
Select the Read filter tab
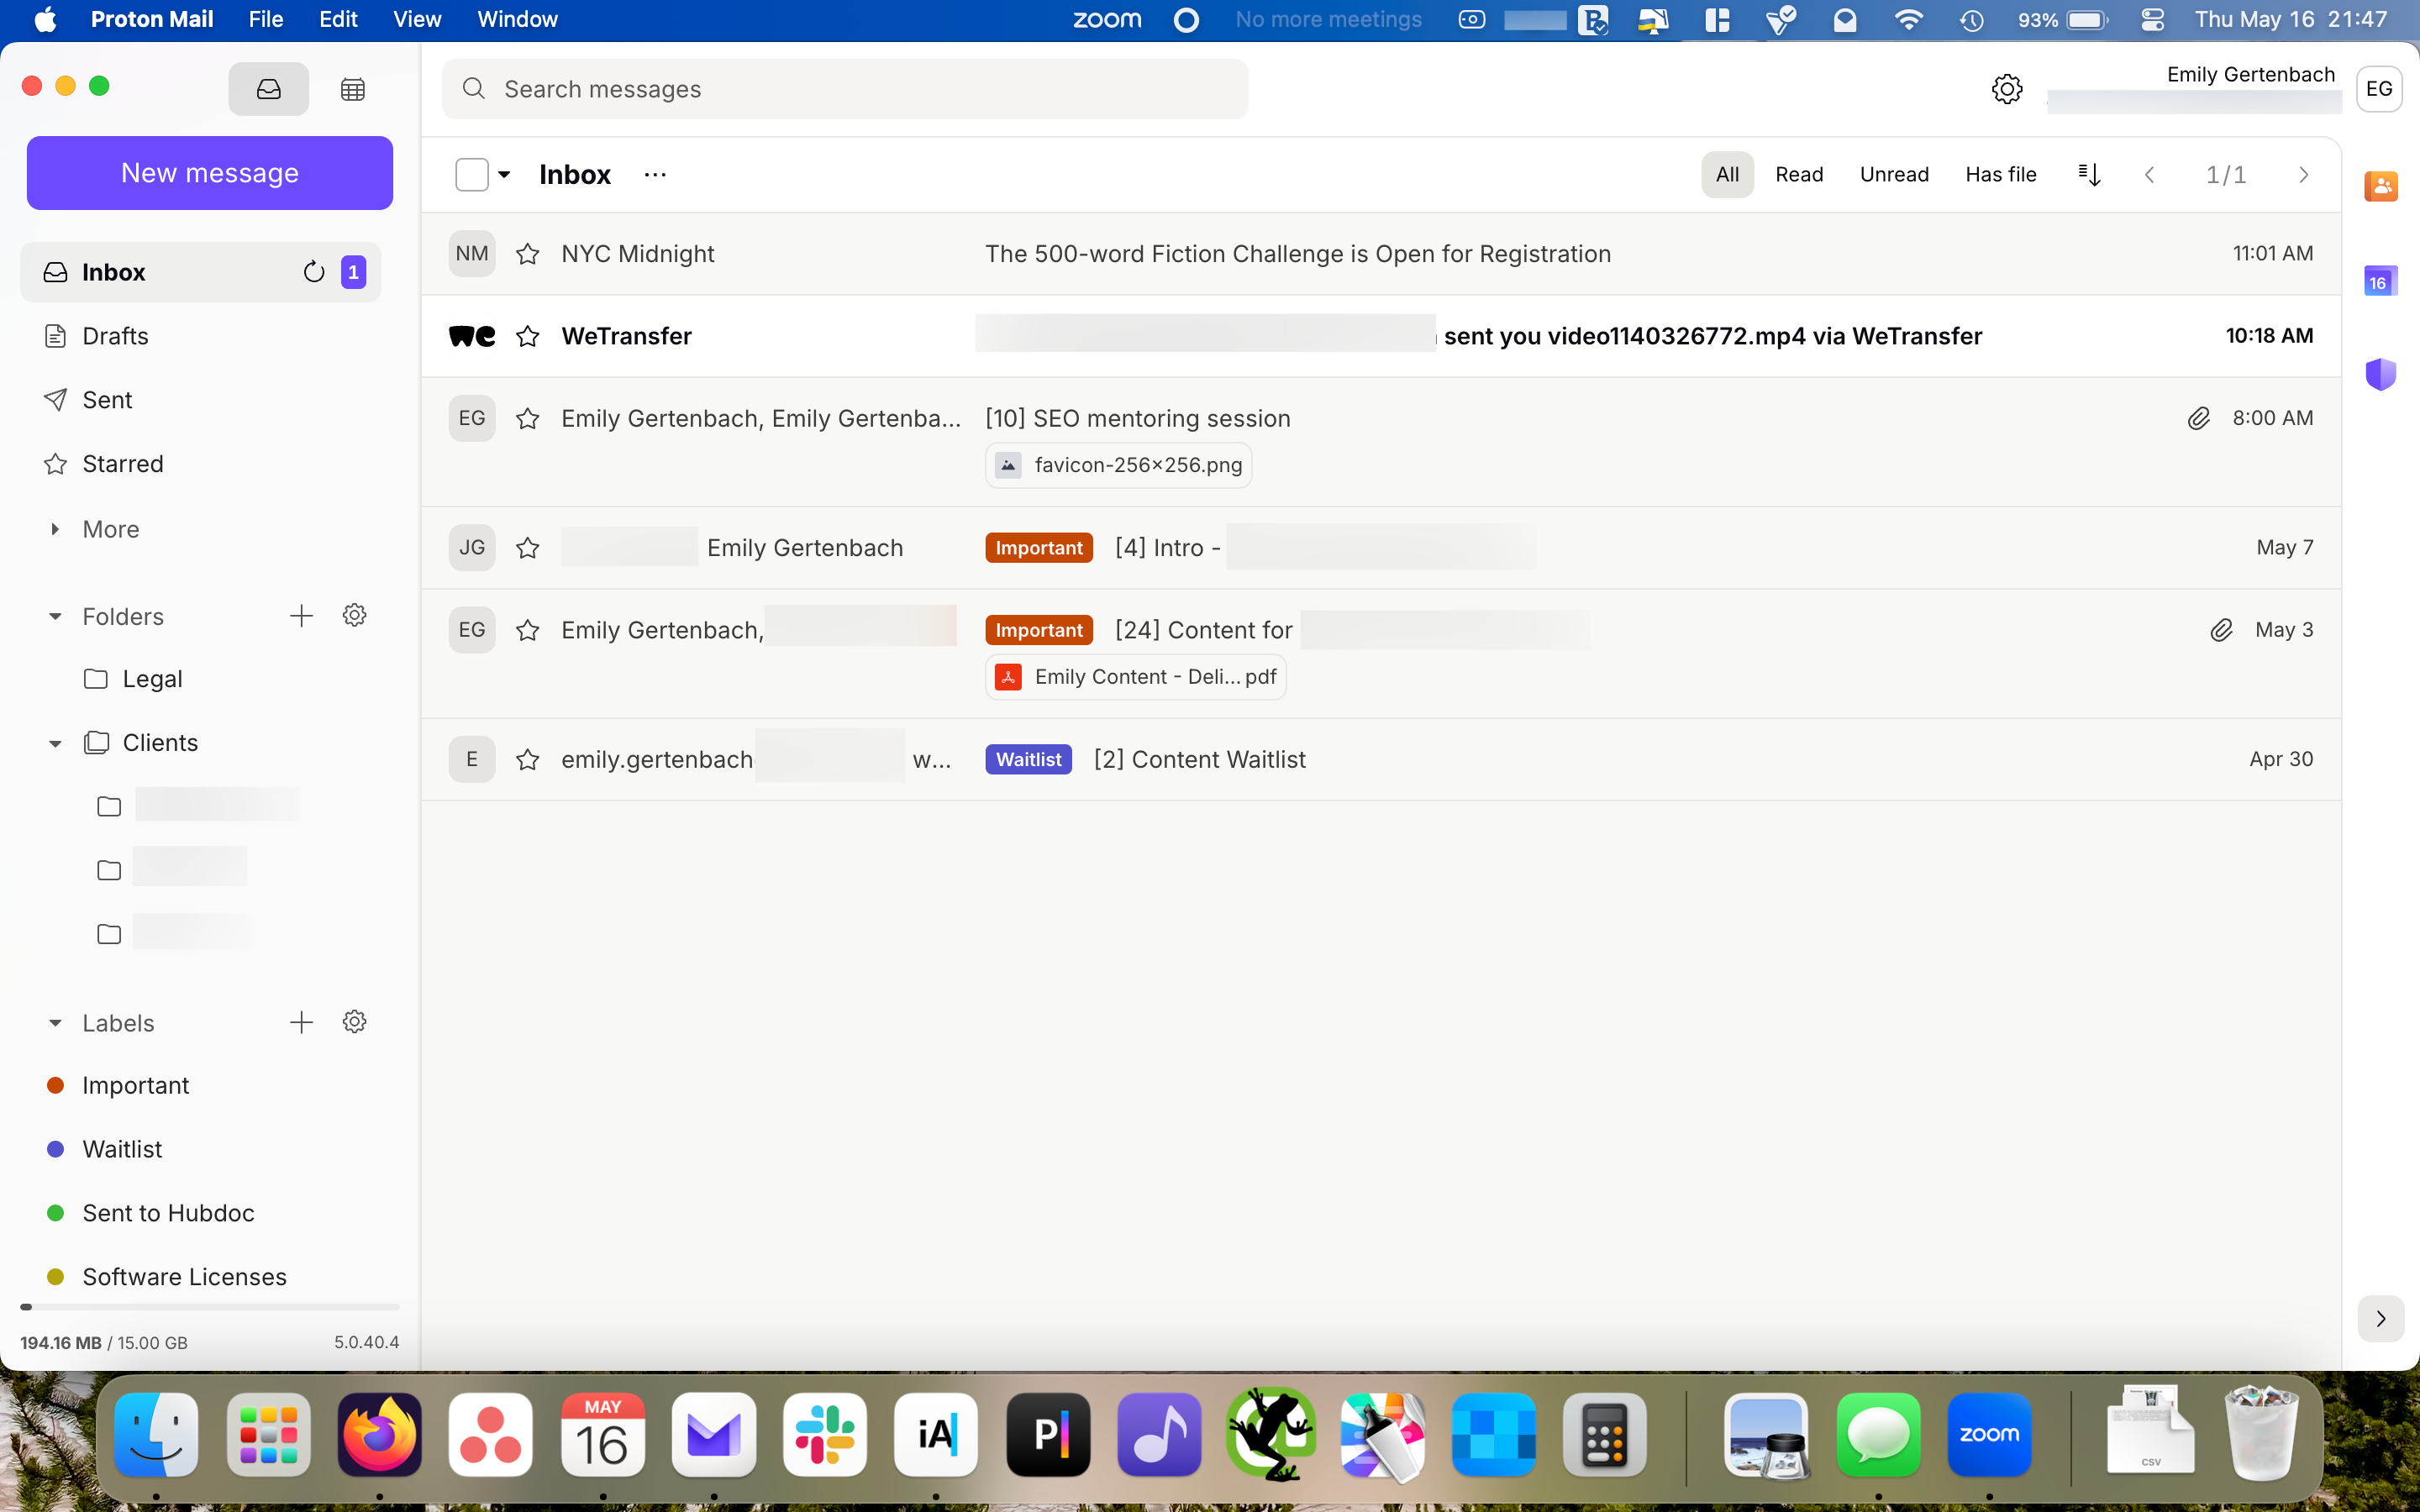coord(1799,175)
